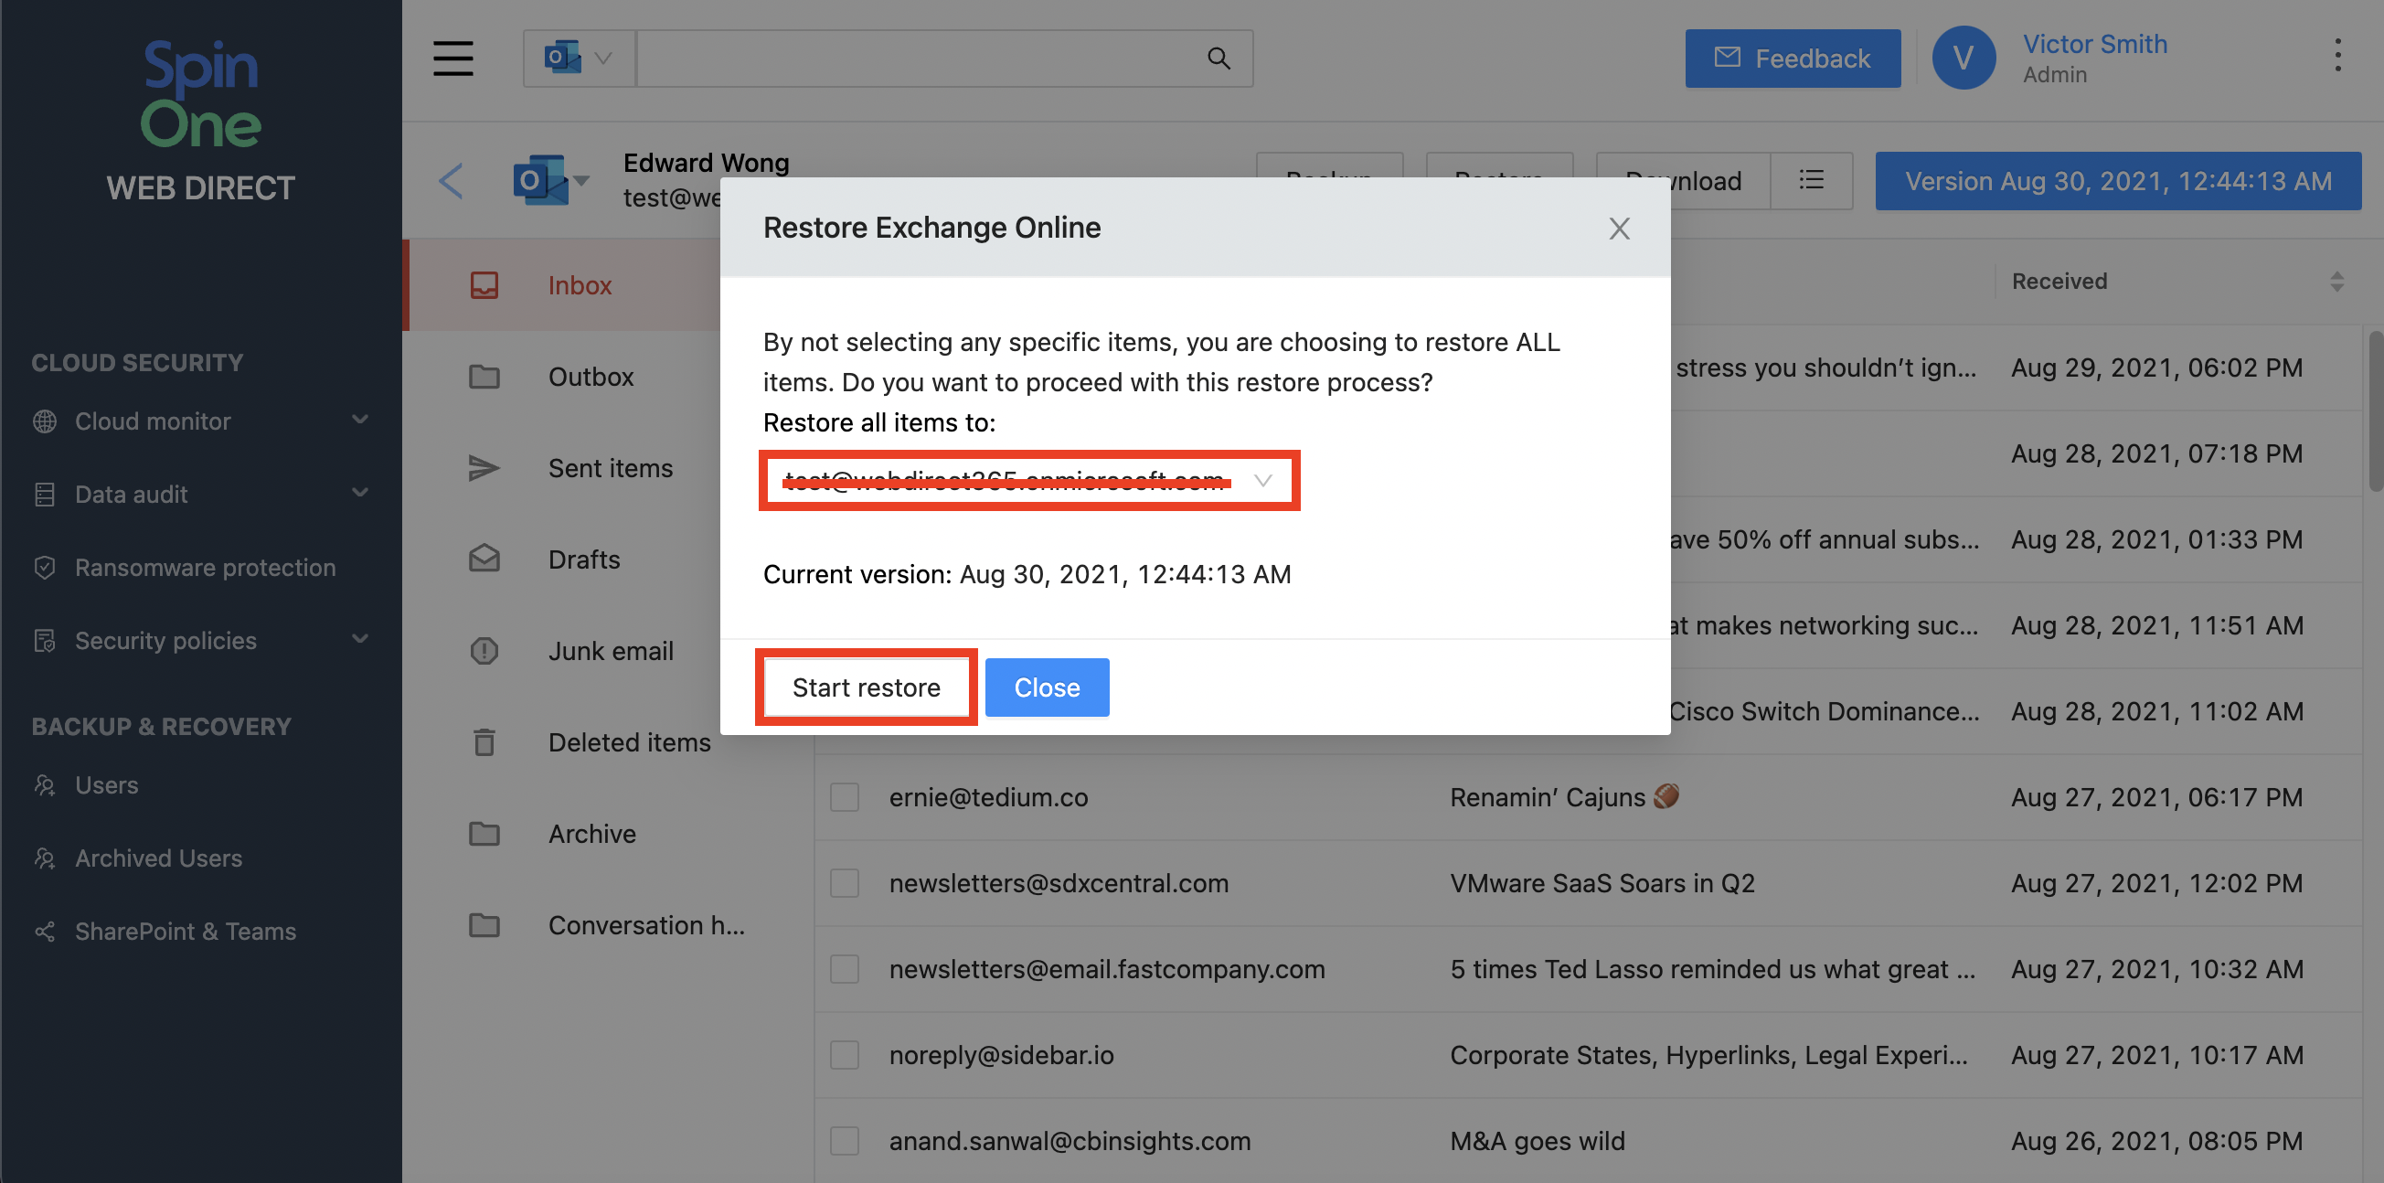Viewport: 2384px width, 1183px height.
Task: Click the list view icon beside Download
Action: (x=1810, y=180)
